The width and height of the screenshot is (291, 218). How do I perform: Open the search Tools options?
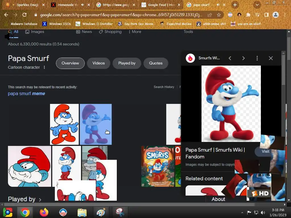coord(188,32)
